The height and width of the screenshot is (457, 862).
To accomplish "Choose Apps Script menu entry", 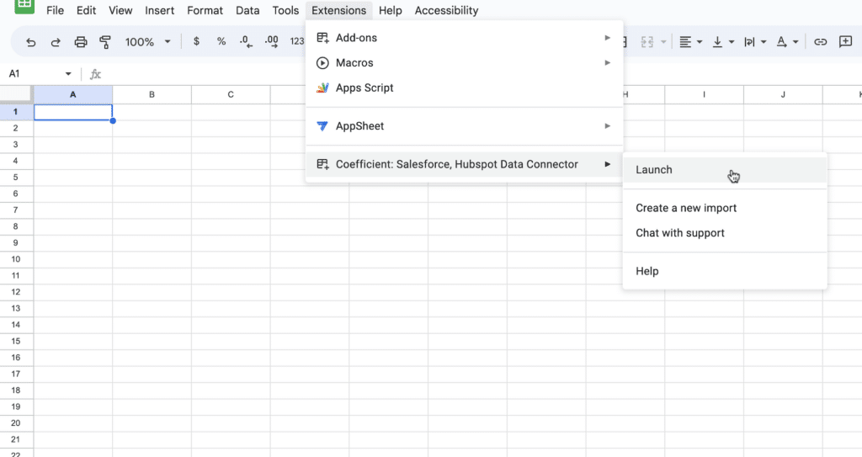I will [465, 88].
